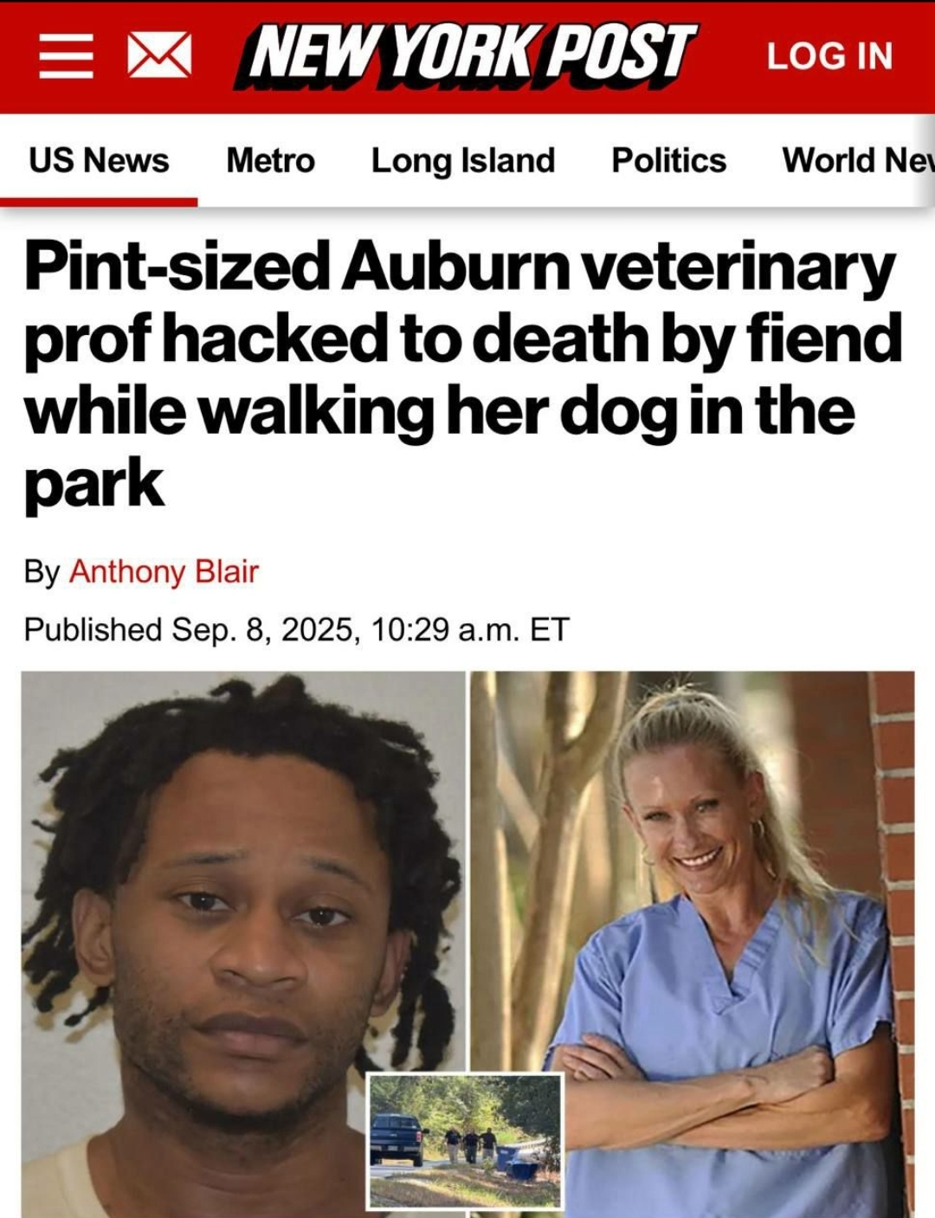The image size is (935, 1218).
Task: Click the 10:29 a.m. ET timestamp
Action: click(x=470, y=629)
